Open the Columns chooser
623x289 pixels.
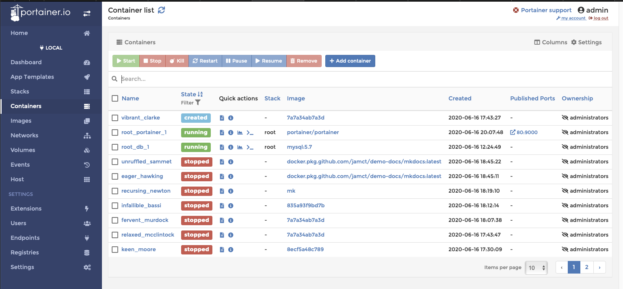(550, 42)
